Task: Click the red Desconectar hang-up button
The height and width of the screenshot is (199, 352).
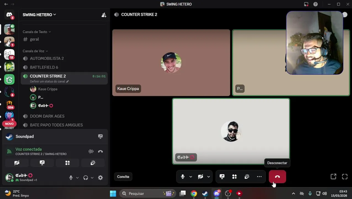Action: pos(277,177)
